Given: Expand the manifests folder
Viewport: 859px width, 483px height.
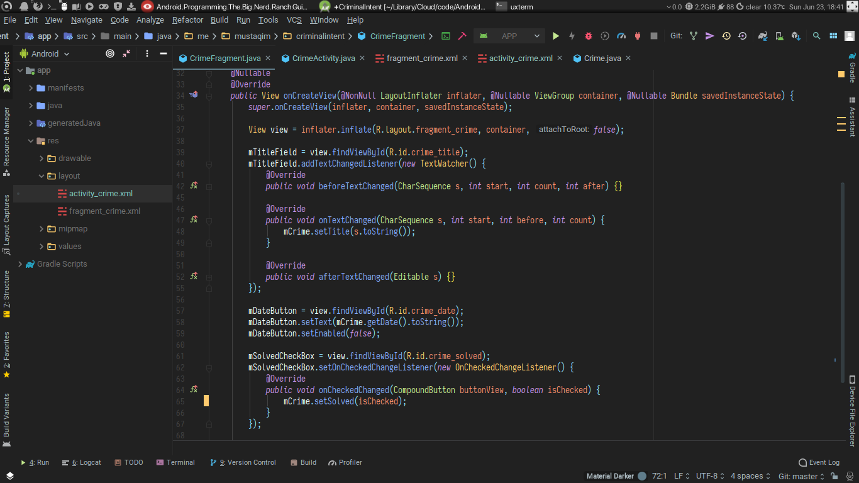Looking at the screenshot, I should coord(30,88).
